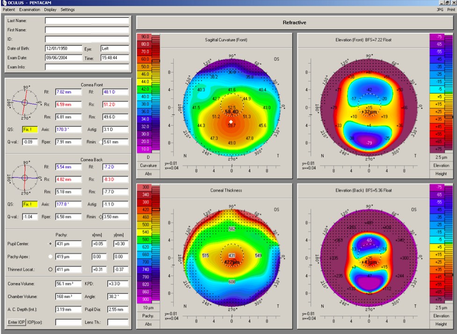Open the Display menu
457x334 pixels.
51,10
